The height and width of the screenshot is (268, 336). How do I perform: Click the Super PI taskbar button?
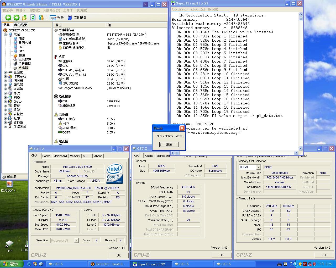click(151, 264)
